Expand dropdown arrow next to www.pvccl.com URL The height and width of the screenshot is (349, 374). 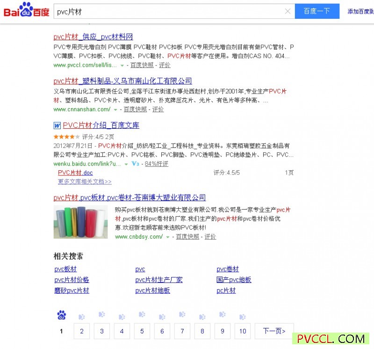122,65
